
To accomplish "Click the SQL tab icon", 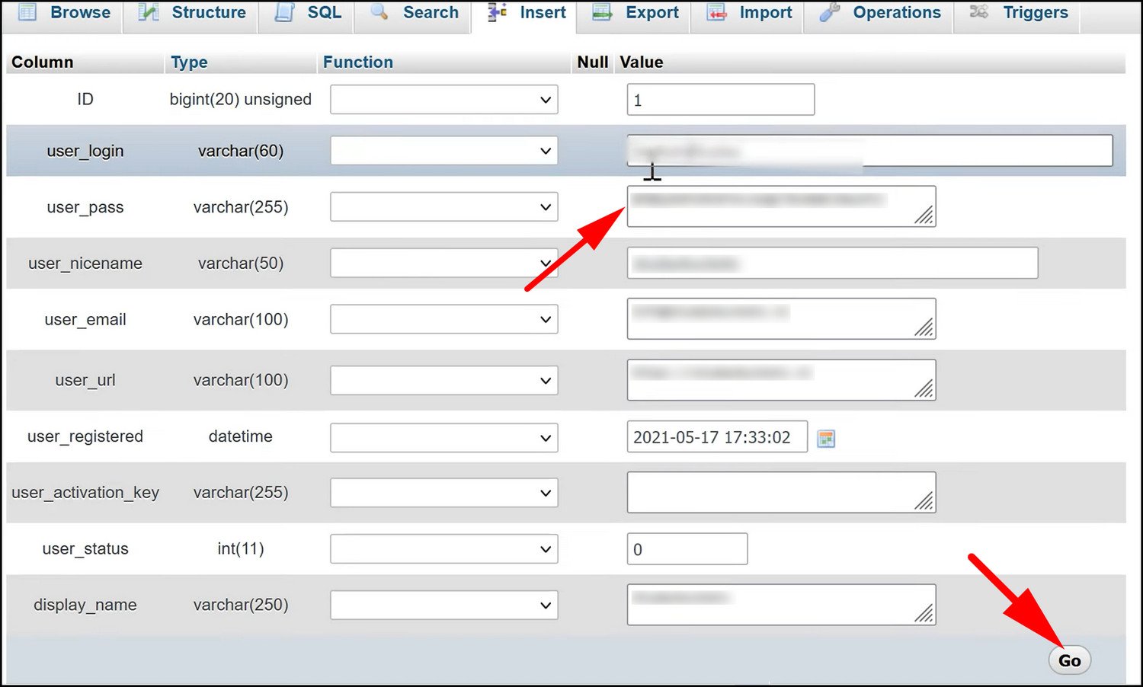I will point(284,12).
